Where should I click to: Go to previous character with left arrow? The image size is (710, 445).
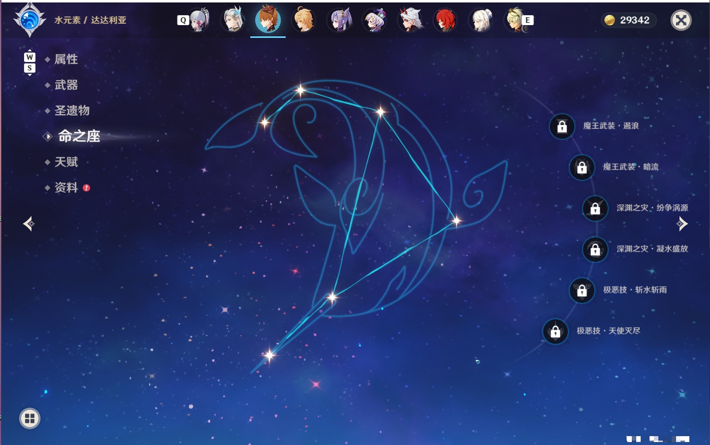coord(29,224)
